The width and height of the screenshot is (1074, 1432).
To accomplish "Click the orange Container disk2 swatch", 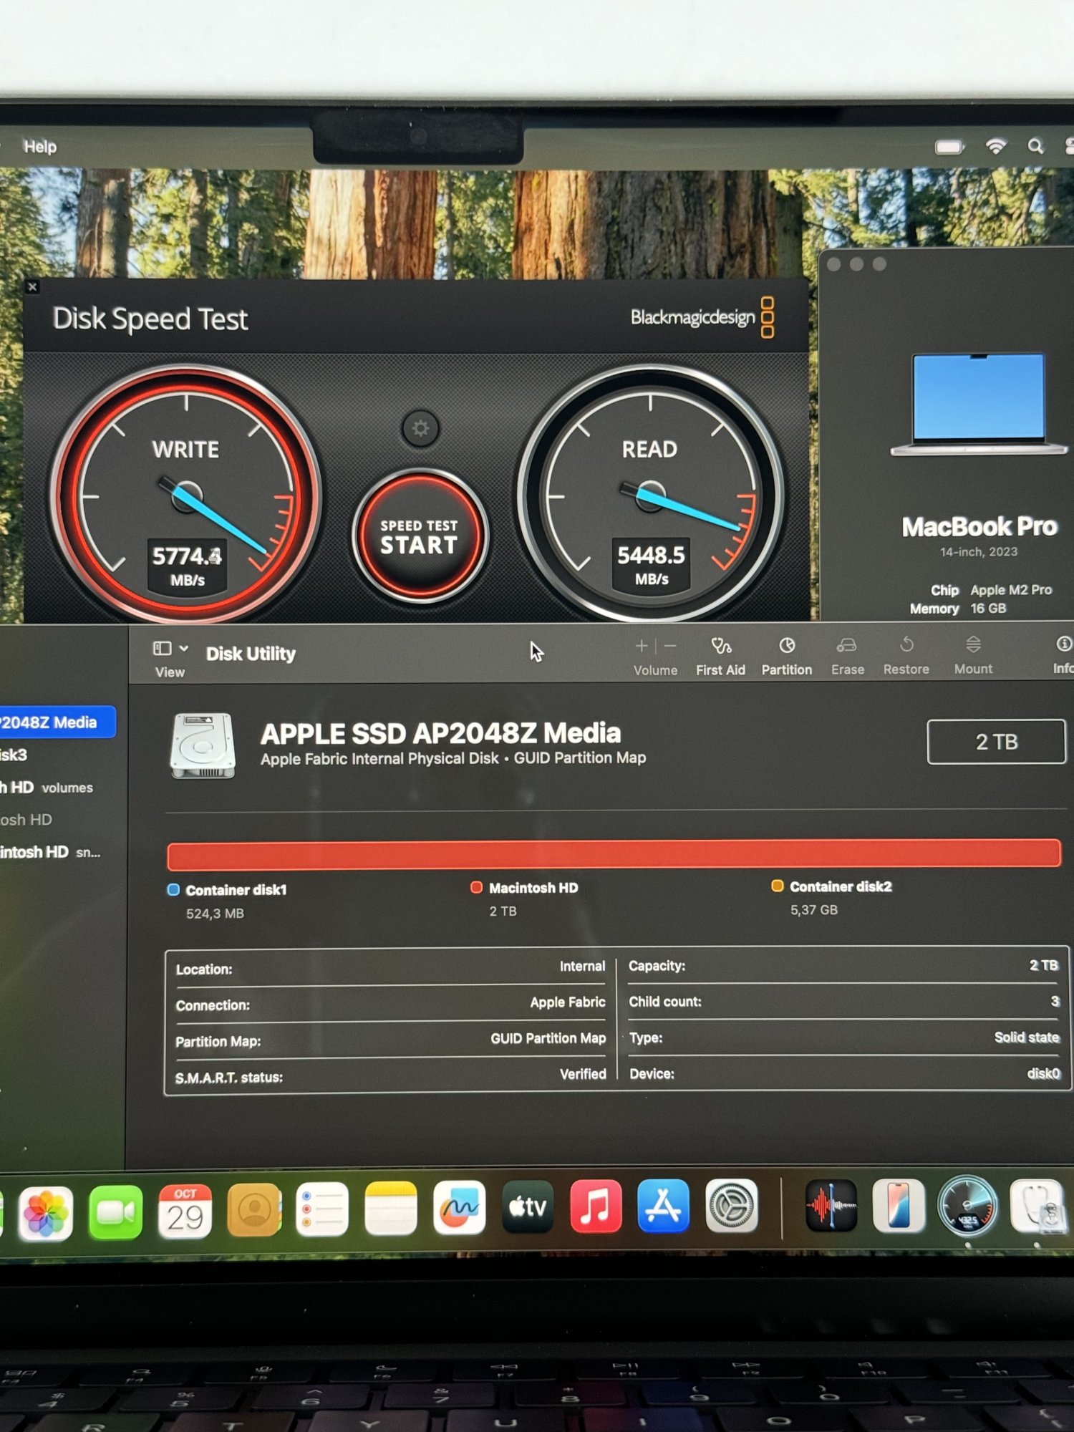I will point(777,886).
